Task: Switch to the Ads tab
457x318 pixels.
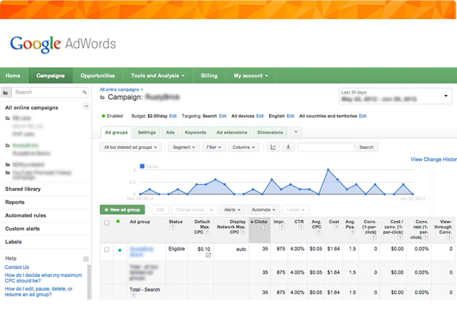Action: pyautogui.click(x=170, y=132)
